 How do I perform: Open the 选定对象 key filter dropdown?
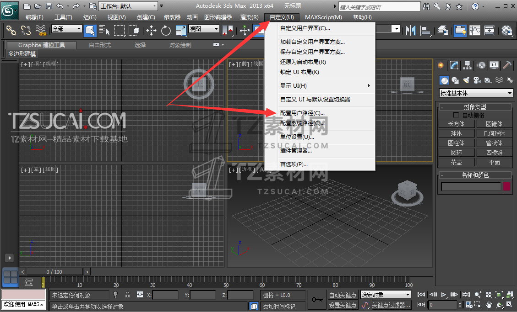(x=385, y=295)
